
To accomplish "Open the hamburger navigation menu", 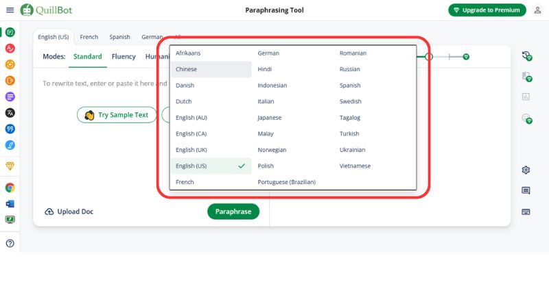I will coord(10,10).
